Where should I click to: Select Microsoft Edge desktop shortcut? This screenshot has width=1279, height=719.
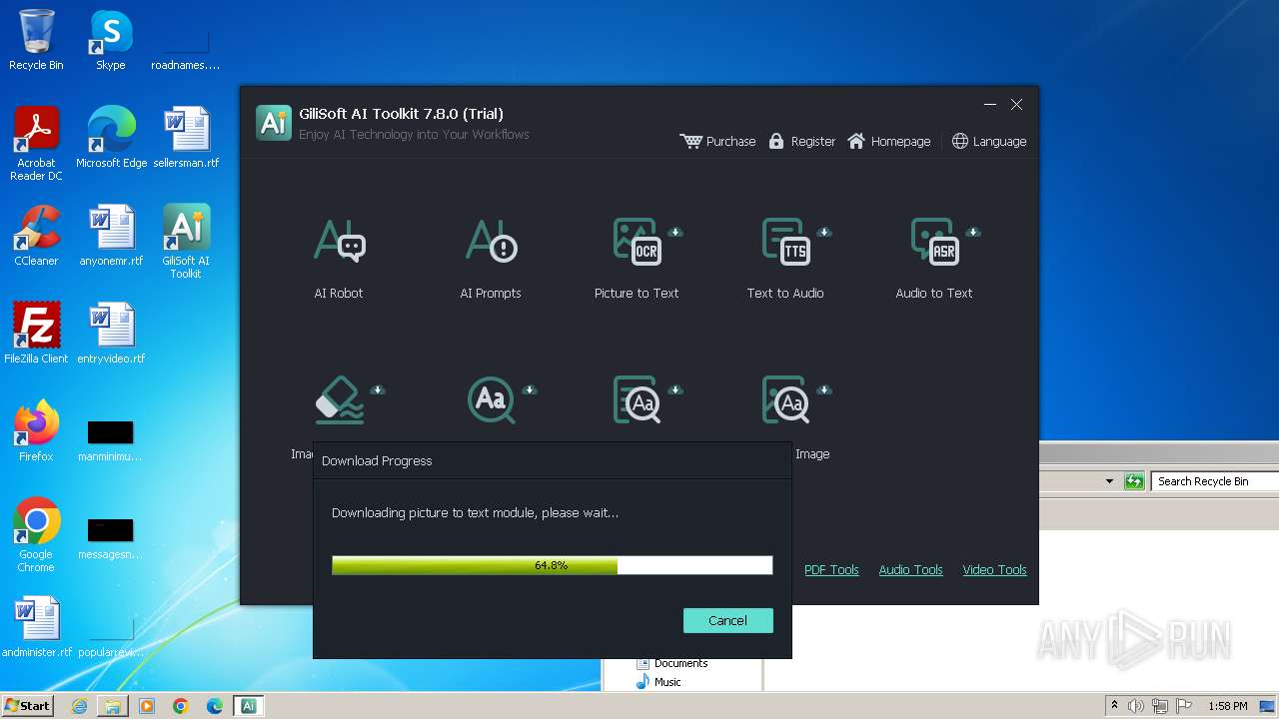111,138
